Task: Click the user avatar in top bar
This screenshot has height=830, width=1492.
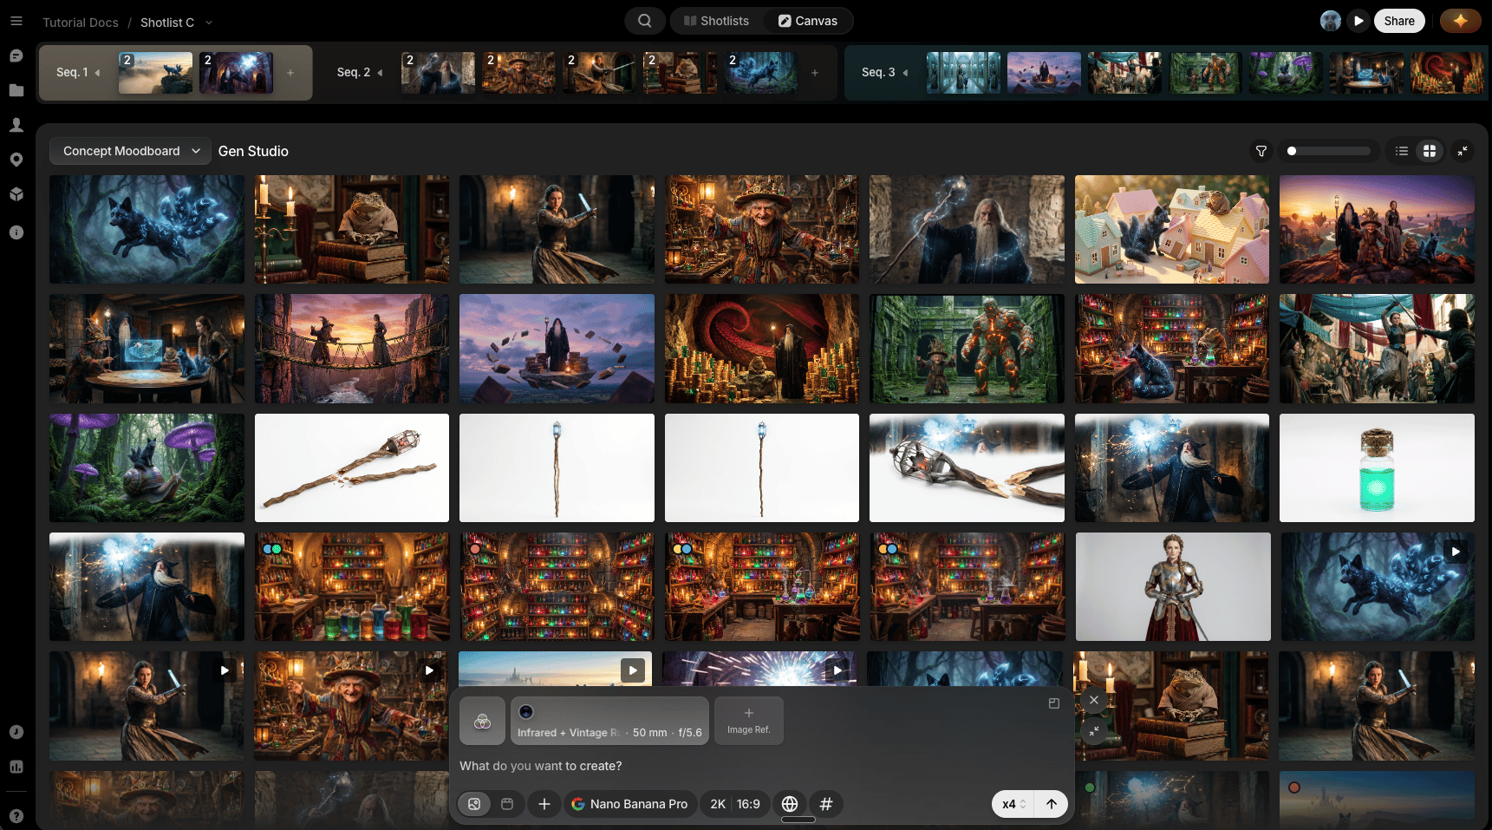Action: (1331, 21)
